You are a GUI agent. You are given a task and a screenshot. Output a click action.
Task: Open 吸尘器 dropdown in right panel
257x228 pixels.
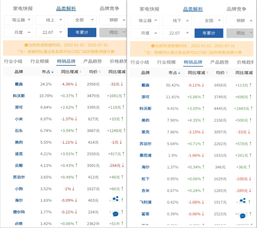point(145,21)
